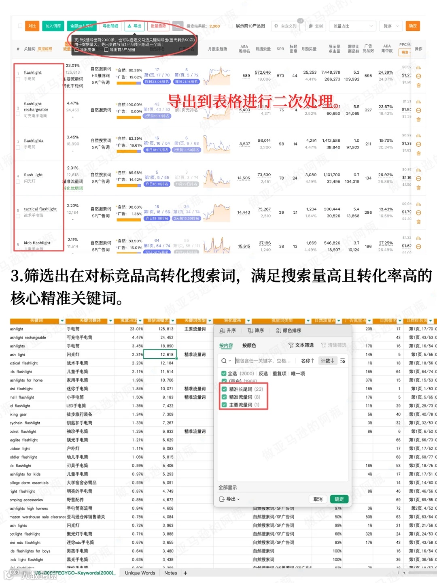Click the 导出 export button with download icon
Image resolution: width=437 pixels, height=583 pixels.
pyautogui.click(x=134, y=26)
